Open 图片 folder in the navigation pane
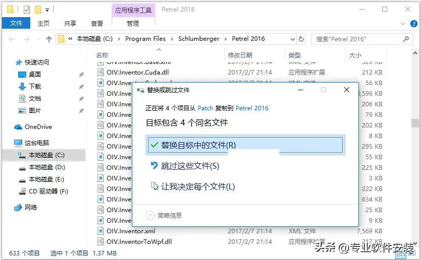This screenshot has width=421, height=260. [x=35, y=110]
